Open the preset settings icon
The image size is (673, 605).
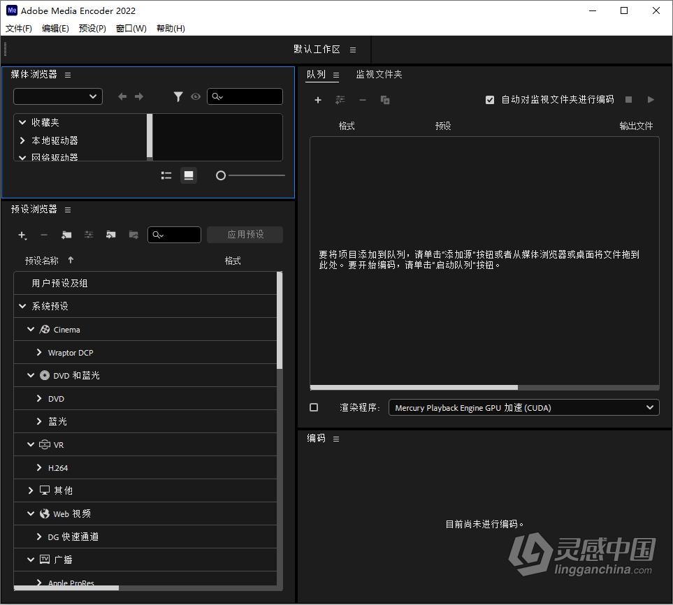click(89, 235)
